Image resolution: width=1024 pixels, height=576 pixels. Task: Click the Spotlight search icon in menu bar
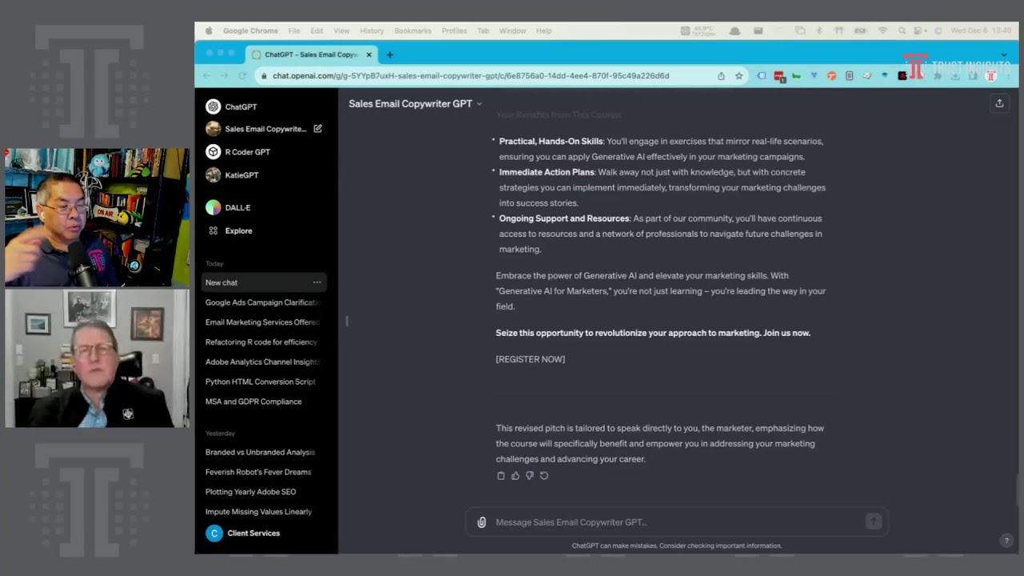pos(902,30)
